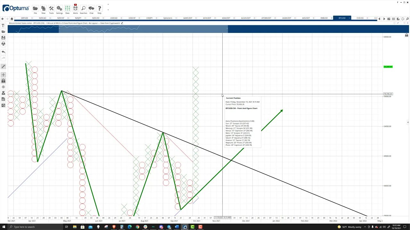Click the search magnifier in tab bar
Image resolution: width=410 pixels, height=230 pixels.
407,19
